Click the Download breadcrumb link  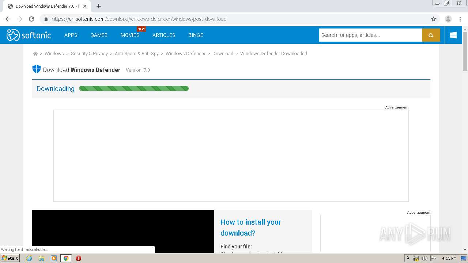coord(223,54)
